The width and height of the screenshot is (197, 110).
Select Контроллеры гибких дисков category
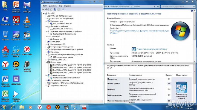(x=62, y=47)
